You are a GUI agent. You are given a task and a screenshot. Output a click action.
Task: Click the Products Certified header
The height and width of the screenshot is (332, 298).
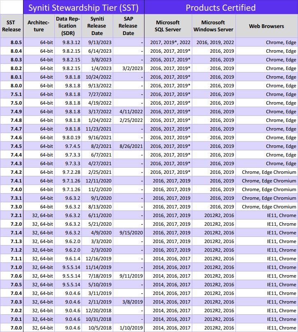tap(221, 7)
